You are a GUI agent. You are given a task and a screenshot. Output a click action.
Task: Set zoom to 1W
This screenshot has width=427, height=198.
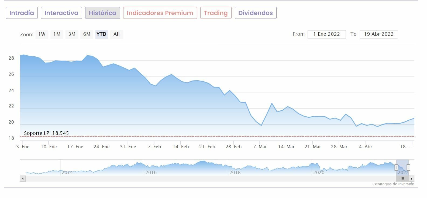click(42, 34)
